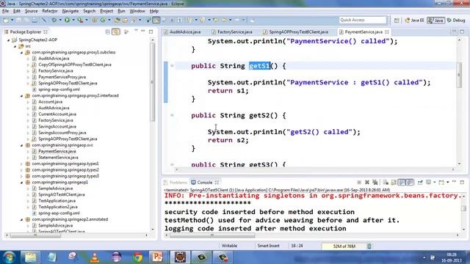Toggle Show Console When Standard Out Changes
The width and height of the screenshot is (470, 264).
coord(402,182)
